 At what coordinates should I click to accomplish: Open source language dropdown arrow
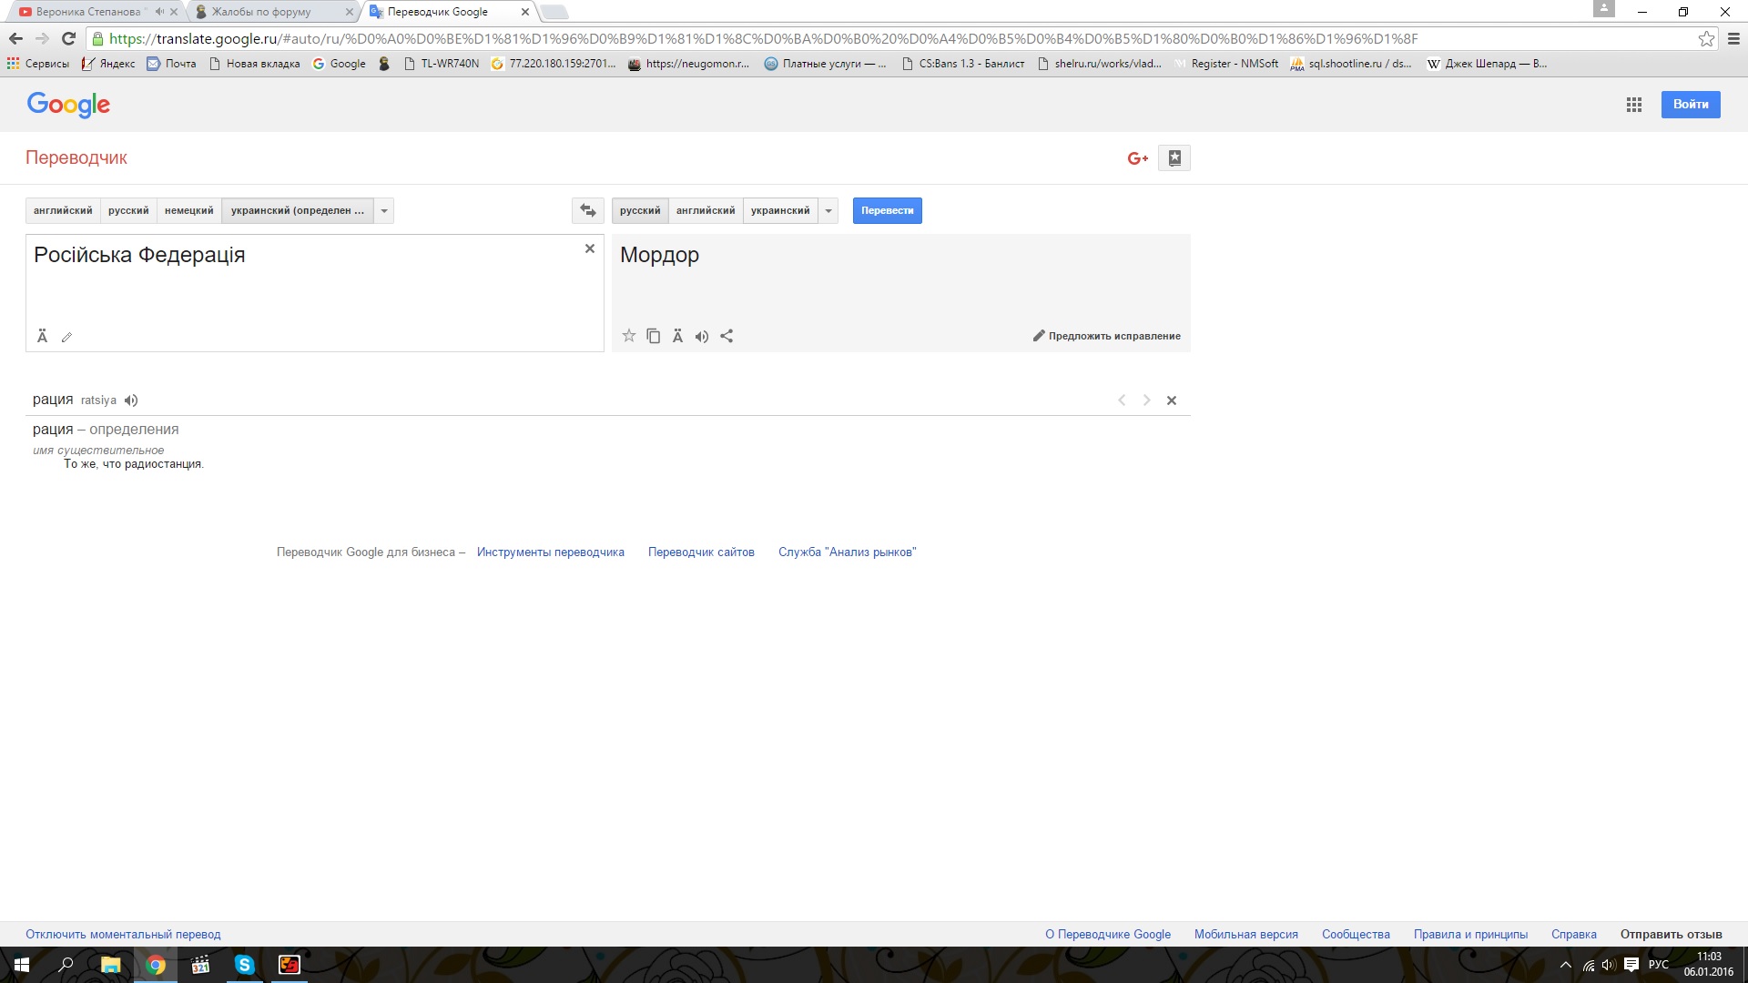(x=384, y=210)
